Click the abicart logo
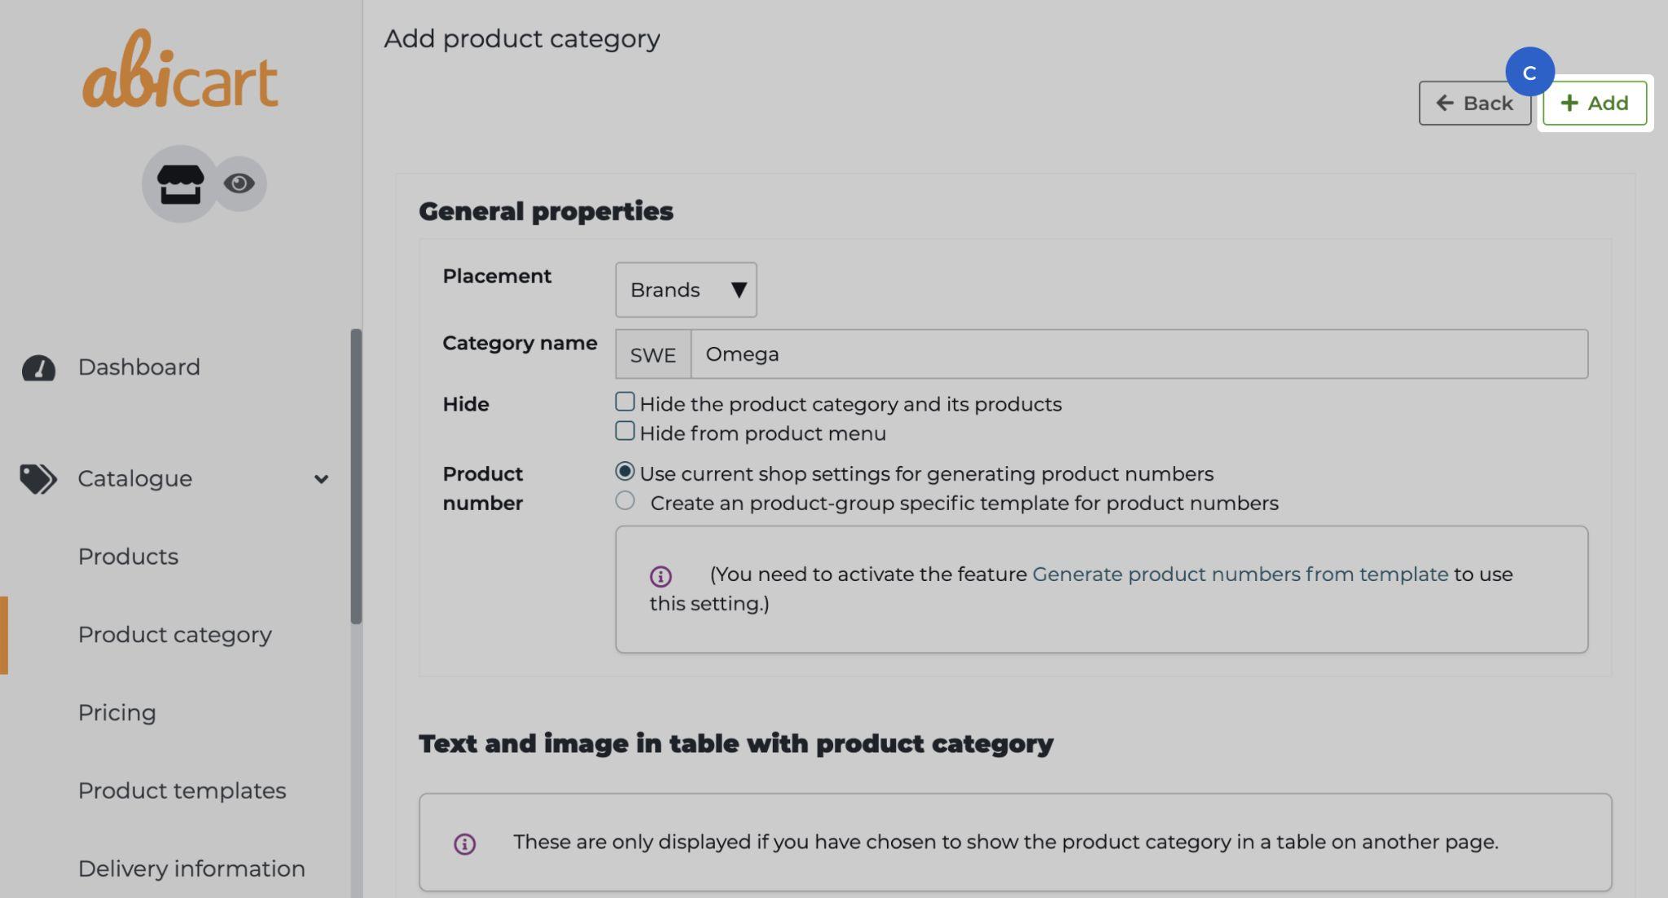 180,72
